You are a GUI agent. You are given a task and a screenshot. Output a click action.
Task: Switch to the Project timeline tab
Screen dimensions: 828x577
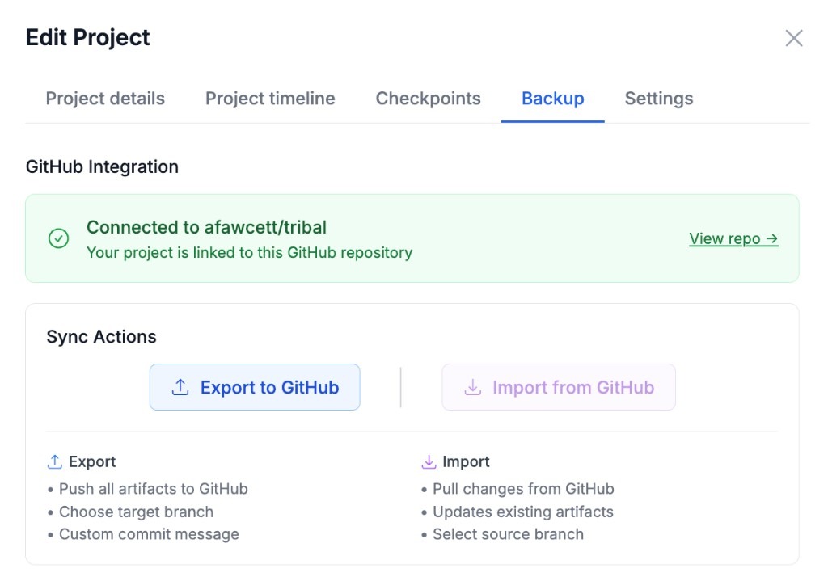click(x=270, y=99)
